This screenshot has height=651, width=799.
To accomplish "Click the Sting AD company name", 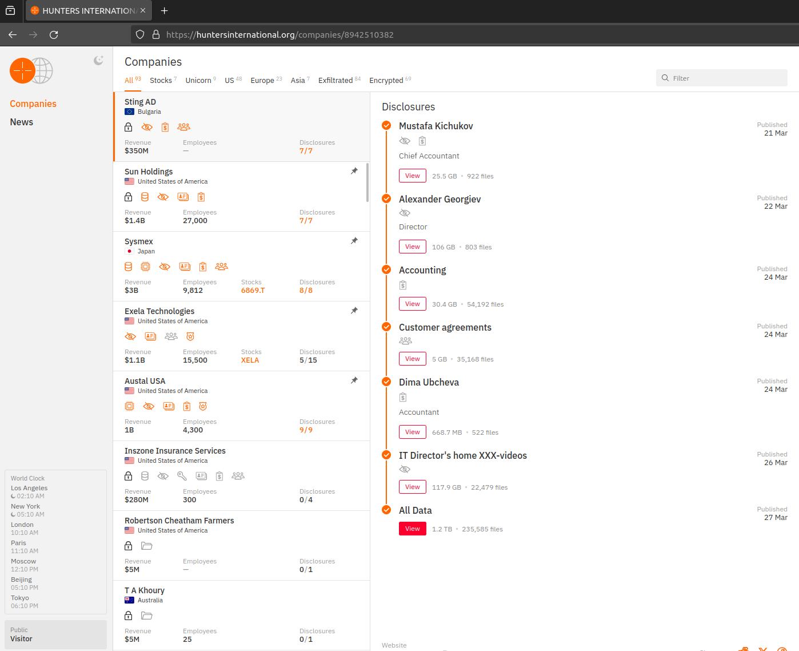I will pos(141,102).
